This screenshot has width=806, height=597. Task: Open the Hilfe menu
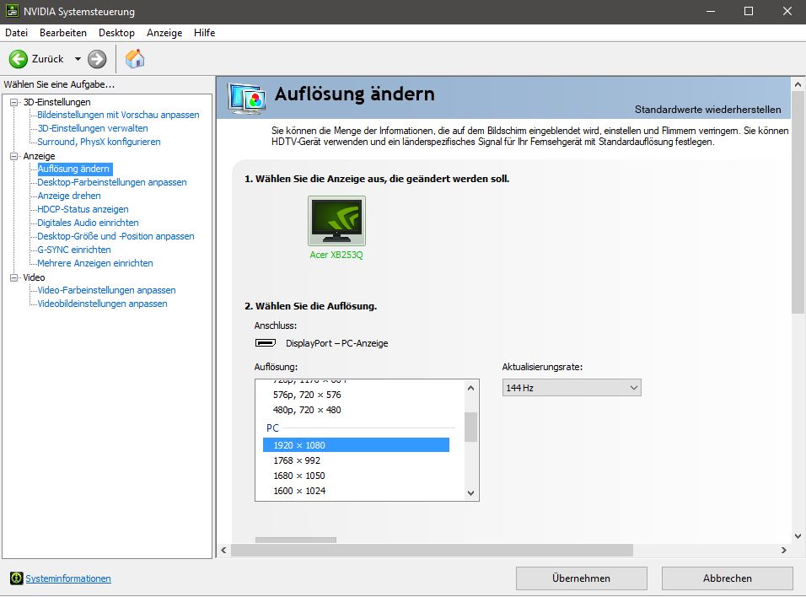[205, 33]
